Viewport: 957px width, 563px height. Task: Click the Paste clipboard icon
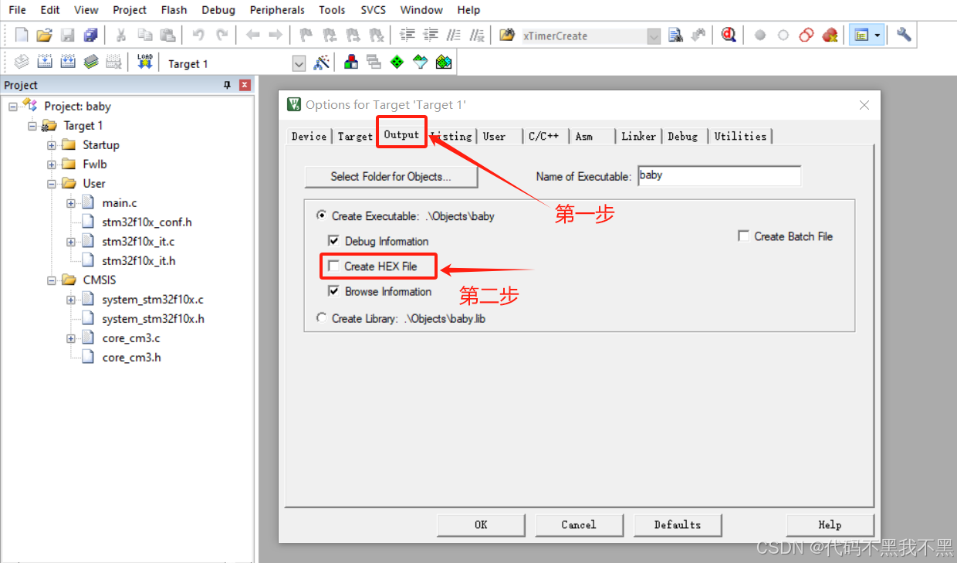point(167,36)
